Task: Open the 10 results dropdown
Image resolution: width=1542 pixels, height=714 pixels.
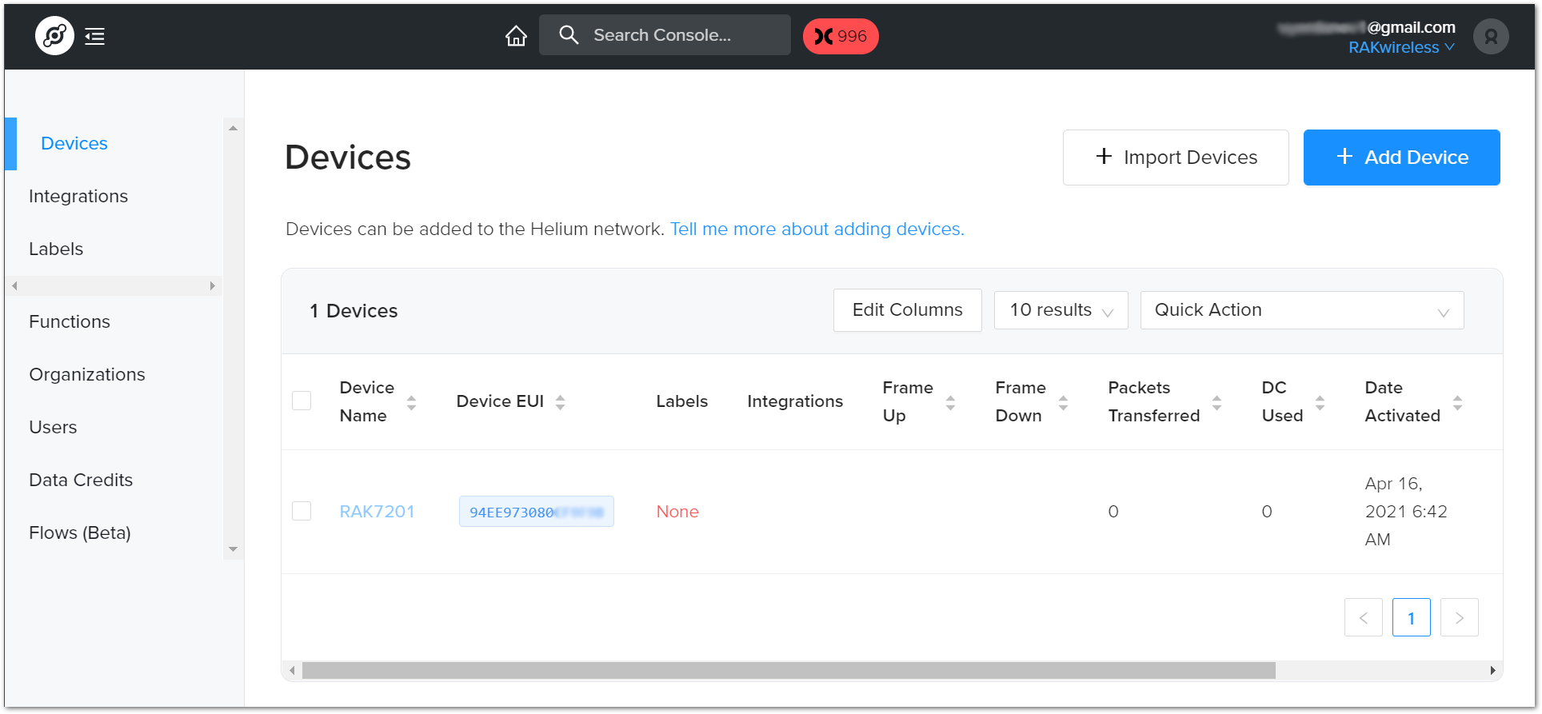Action: point(1061,310)
